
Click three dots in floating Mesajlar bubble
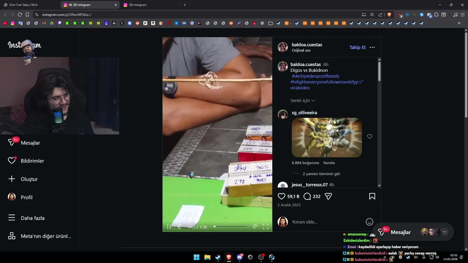pos(445,232)
